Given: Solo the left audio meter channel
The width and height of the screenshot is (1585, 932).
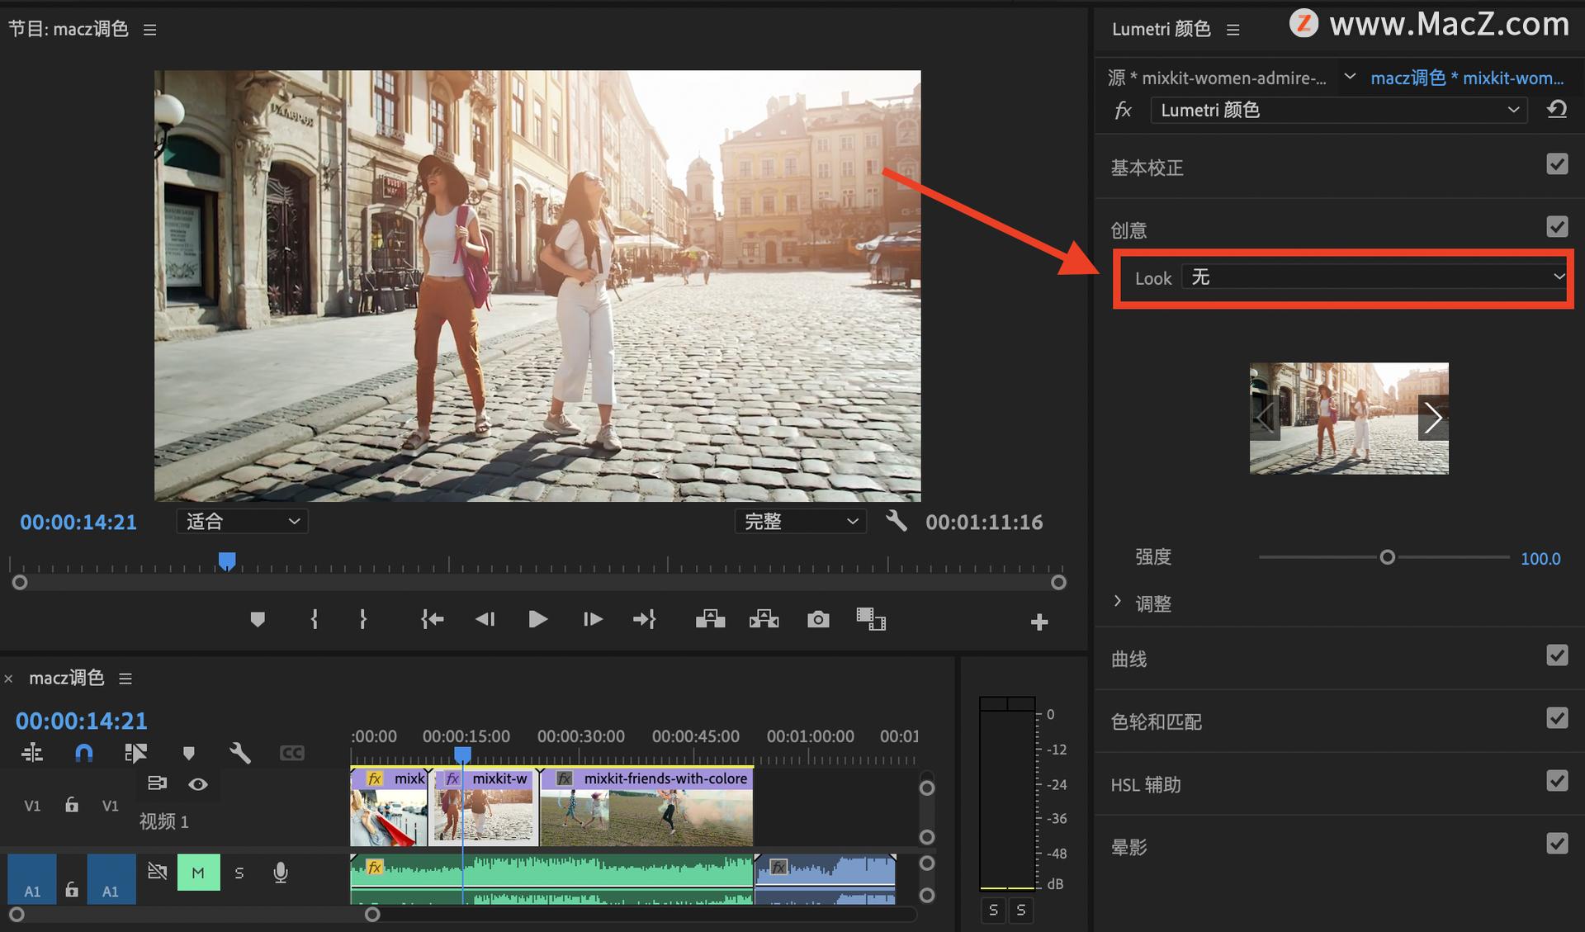Looking at the screenshot, I should (993, 910).
